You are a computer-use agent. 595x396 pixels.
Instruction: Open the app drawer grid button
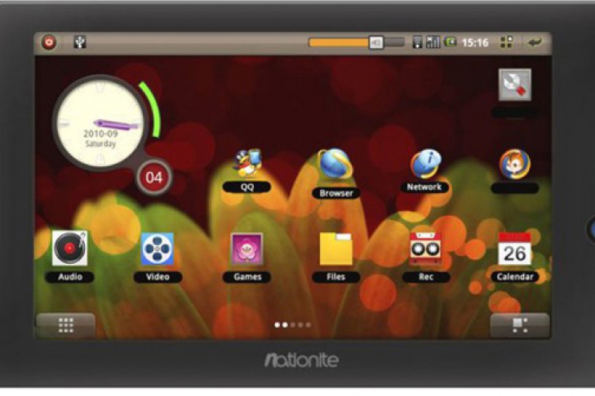66,325
